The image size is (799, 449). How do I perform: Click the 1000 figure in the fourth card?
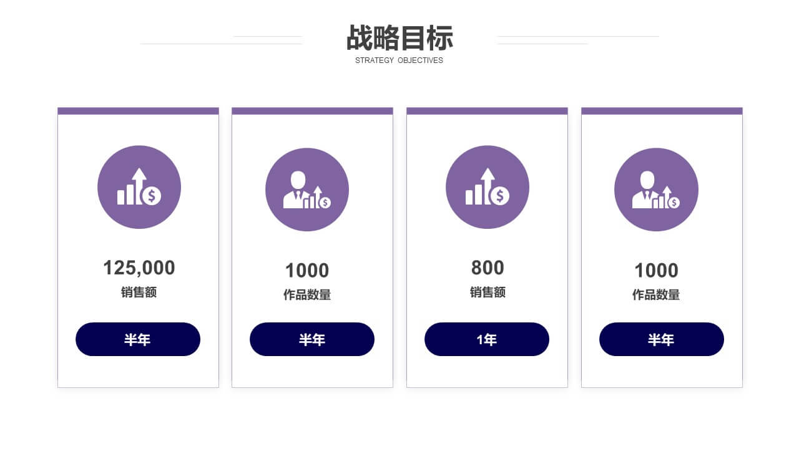[656, 271]
